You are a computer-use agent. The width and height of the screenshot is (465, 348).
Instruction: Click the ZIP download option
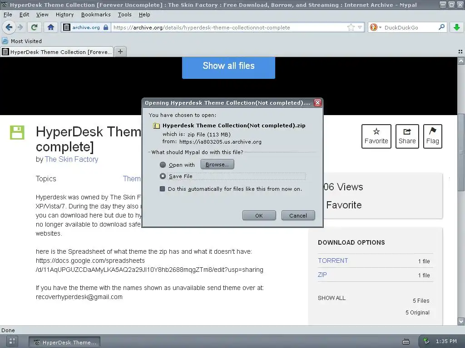coord(322,275)
